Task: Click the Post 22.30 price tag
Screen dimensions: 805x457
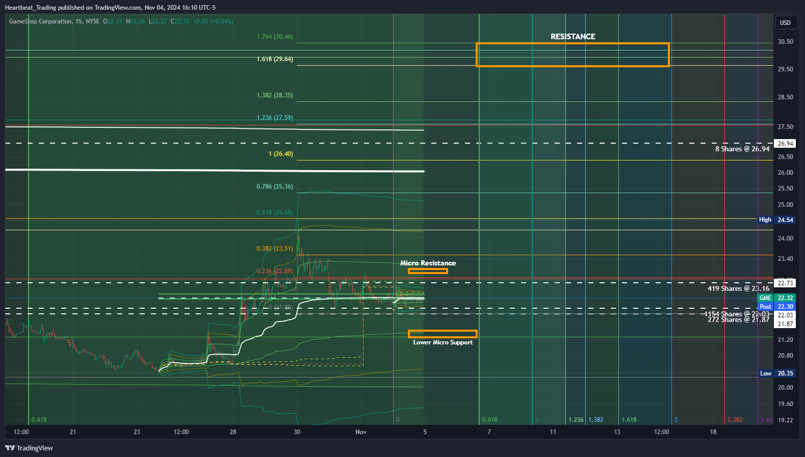Action: pos(777,307)
